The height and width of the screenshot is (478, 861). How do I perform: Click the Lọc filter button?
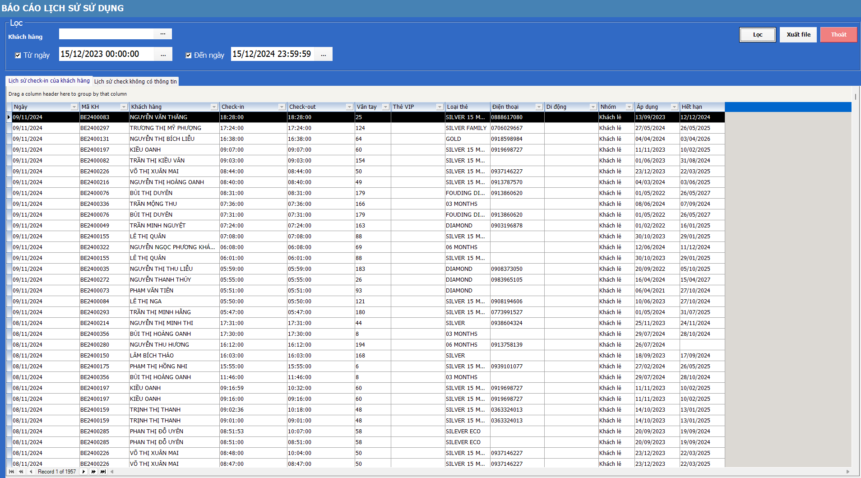click(x=758, y=35)
